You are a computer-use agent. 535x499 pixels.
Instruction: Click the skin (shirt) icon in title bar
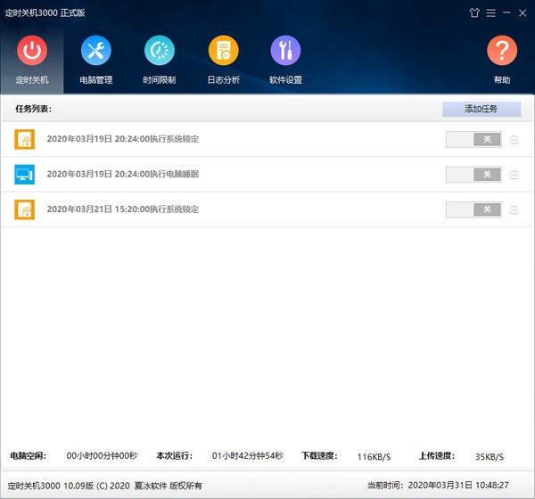click(x=473, y=13)
